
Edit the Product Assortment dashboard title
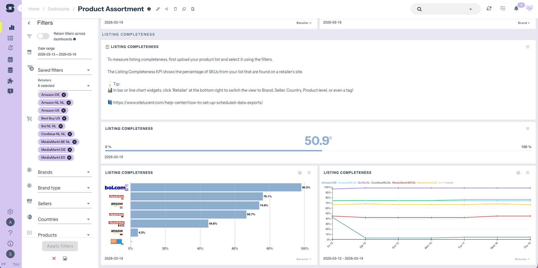pyautogui.click(x=158, y=9)
